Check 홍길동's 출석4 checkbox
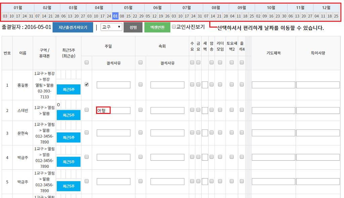The image size is (344, 198). (242, 84)
